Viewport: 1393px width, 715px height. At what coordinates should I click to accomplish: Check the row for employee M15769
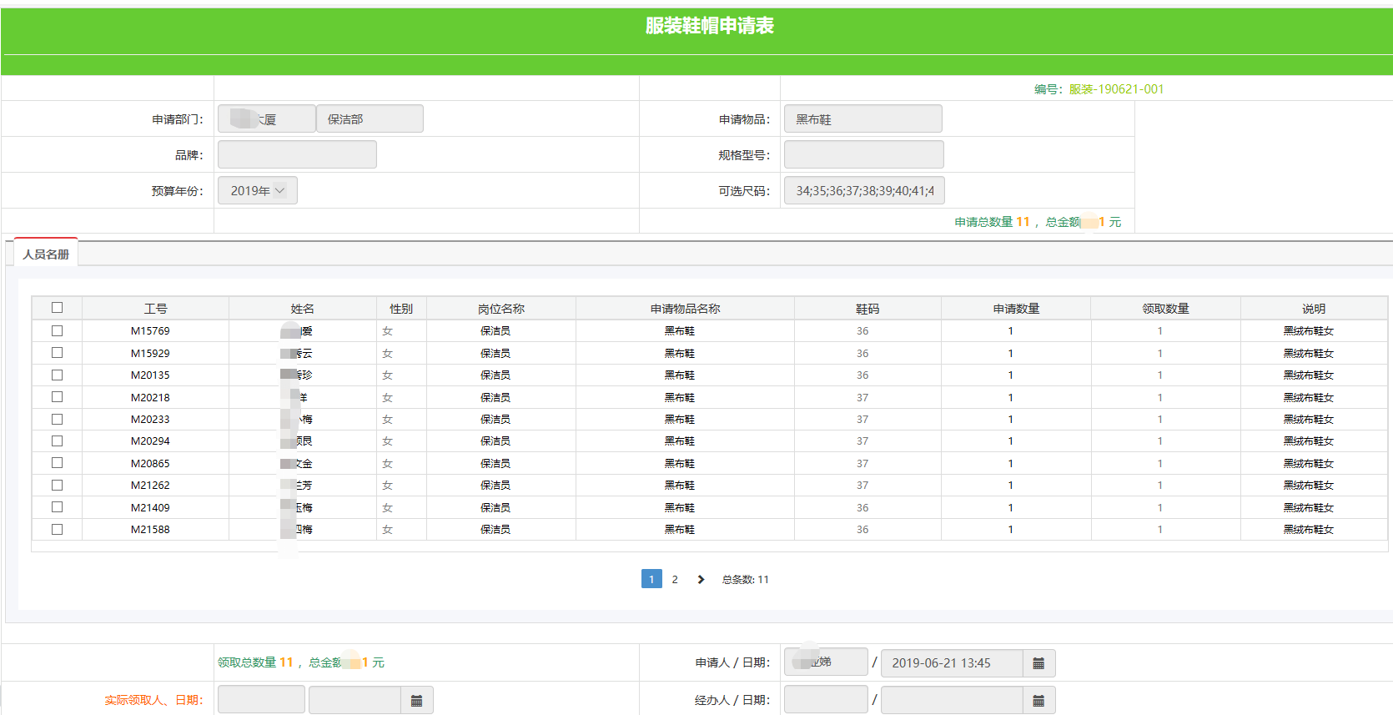pos(57,331)
